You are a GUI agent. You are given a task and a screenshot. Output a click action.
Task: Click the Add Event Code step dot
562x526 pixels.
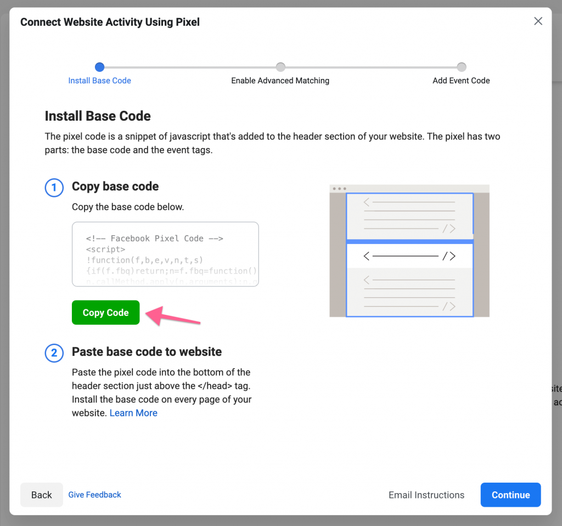pyautogui.click(x=462, y=67)
